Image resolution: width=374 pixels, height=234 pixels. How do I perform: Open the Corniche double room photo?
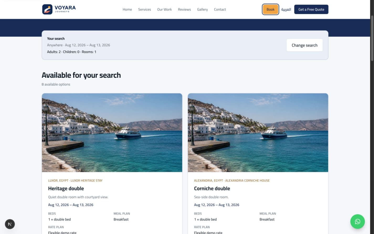(258, 133)
